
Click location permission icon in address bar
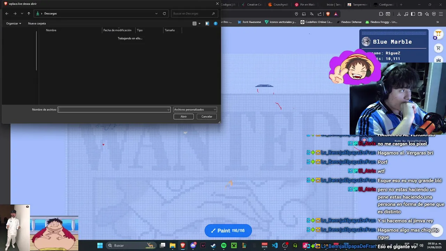point(296,14)
